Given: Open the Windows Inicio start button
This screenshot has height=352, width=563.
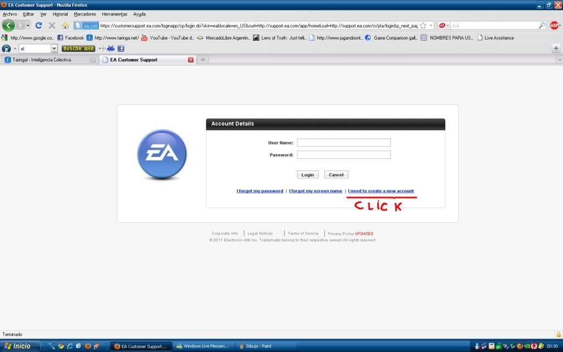Looking at the screenshot, I should tap(18, 346).
